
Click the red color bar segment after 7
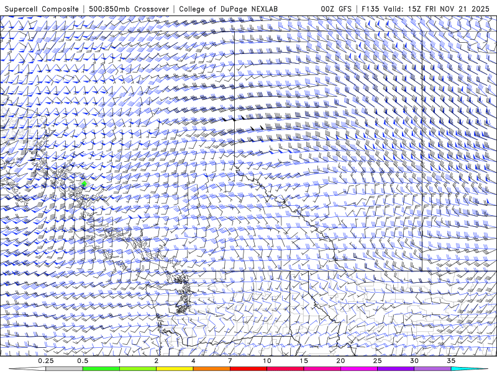(248, 369)
